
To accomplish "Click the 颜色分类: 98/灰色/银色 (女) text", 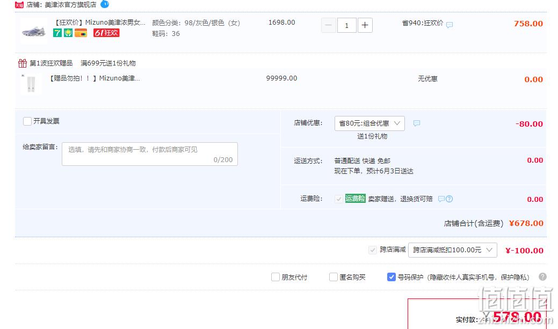I will (x=196, y=23).
